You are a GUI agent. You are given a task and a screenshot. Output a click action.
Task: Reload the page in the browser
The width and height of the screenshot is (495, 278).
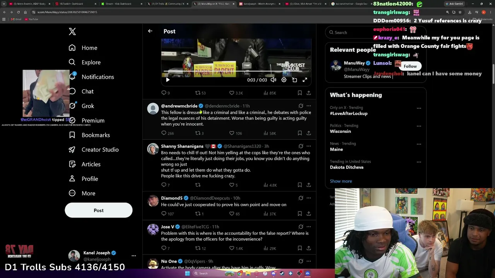(x=18, y=12)
